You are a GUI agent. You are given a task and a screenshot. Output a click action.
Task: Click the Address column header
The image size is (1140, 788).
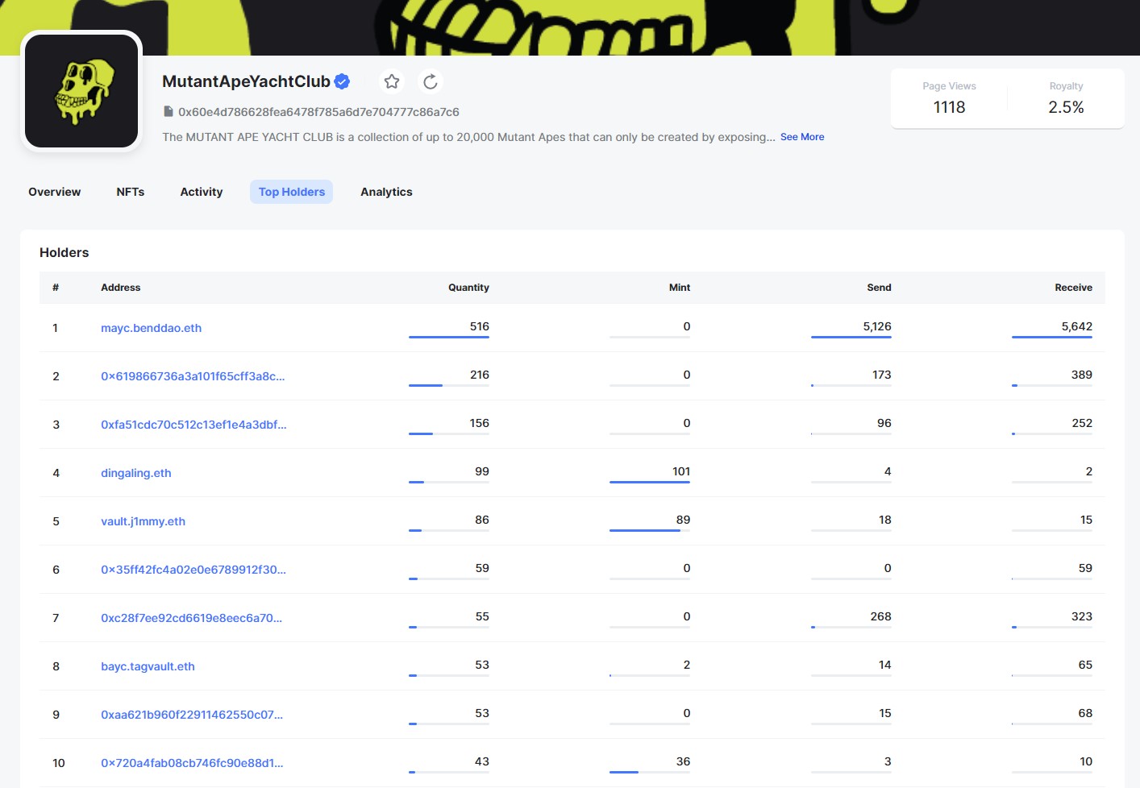point(121,288)
